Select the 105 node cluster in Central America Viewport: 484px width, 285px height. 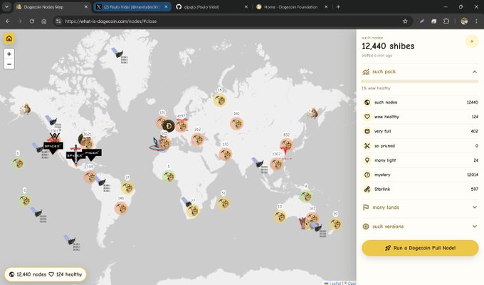tap(90, 177)
